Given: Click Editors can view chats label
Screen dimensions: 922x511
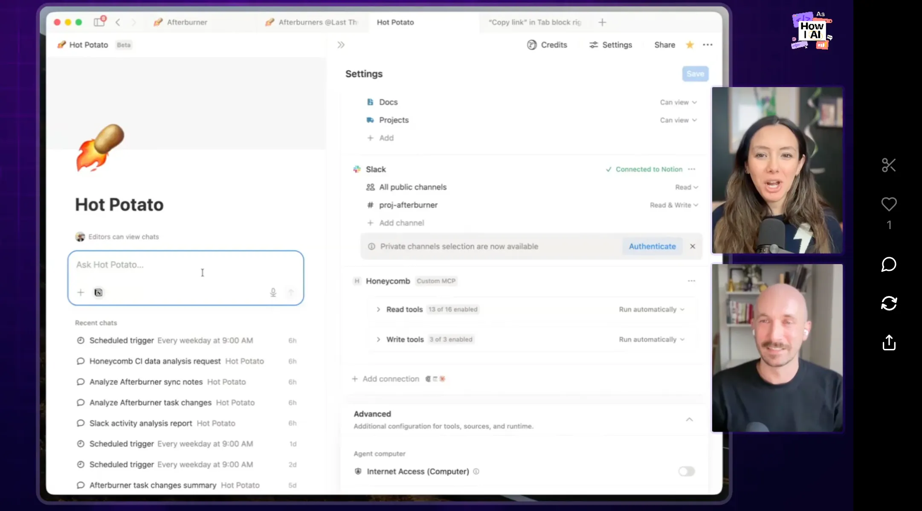Looking at the screenshot, I should [123, 237].
